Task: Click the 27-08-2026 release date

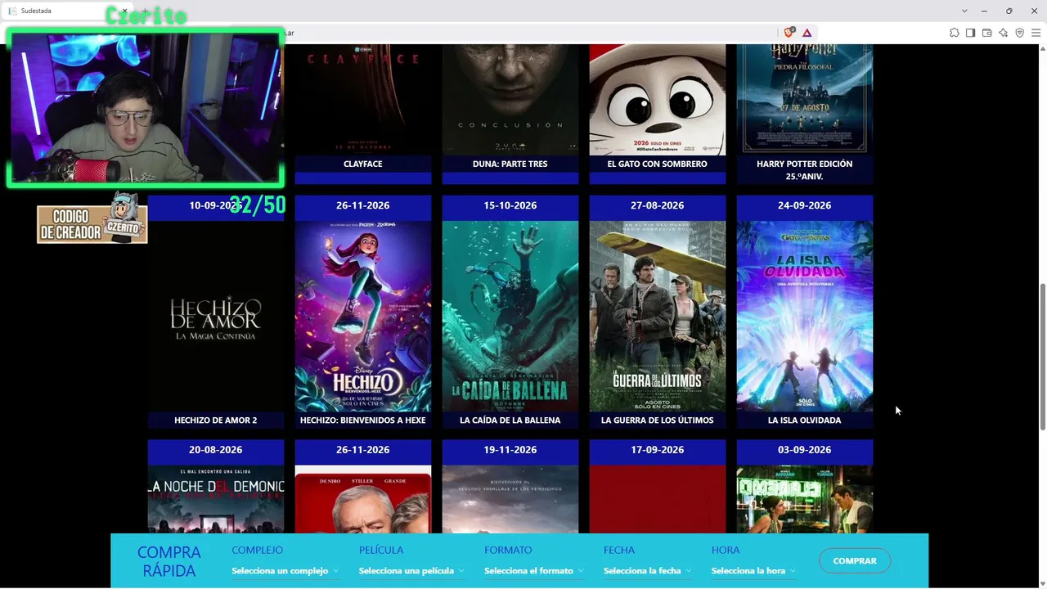Action: click(658, 205)
